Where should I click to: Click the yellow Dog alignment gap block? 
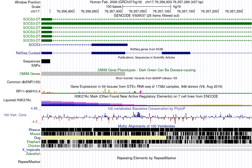(104, 138)
